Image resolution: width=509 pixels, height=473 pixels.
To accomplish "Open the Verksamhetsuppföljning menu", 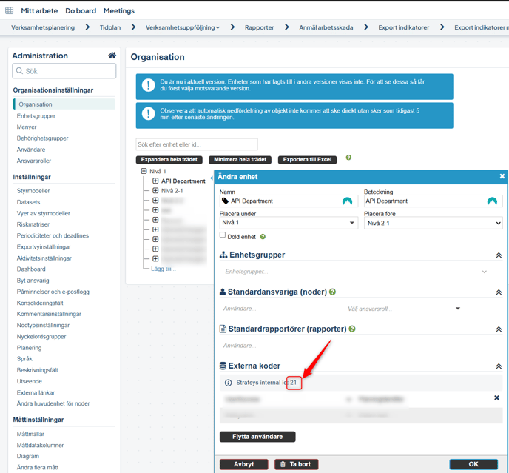I will tap(182, 27).
